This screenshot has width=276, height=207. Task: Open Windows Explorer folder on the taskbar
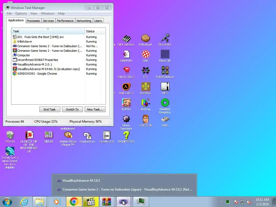(40, 202)
